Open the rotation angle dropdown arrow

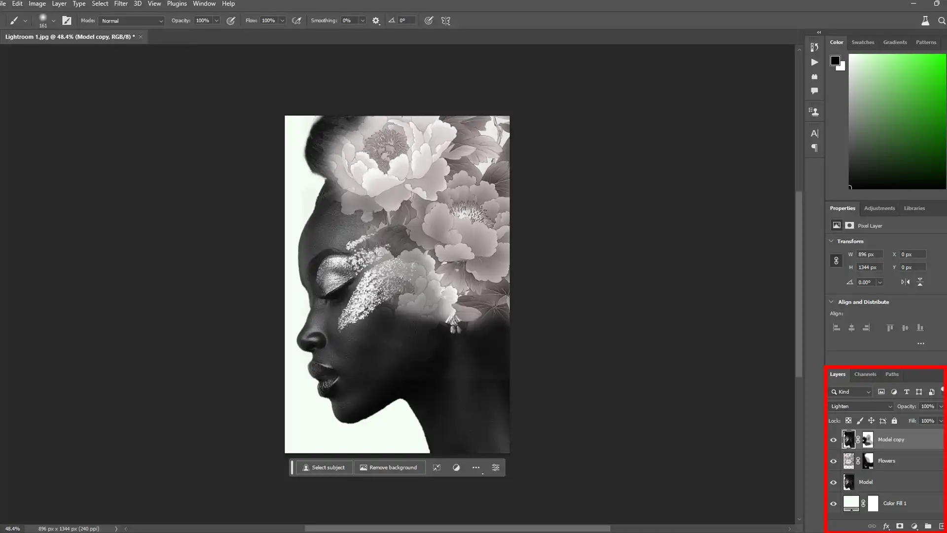[x=880, y=282]
